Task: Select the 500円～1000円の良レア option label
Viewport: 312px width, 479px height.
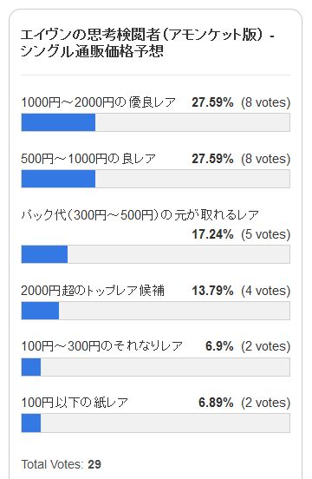Action: click(x=88, y=159)
